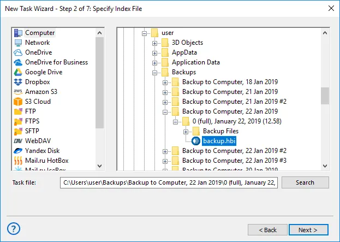This screenshot has width=340, height=242.
Task: Select the S3 Cloud icon
Action: pos(18,102)
